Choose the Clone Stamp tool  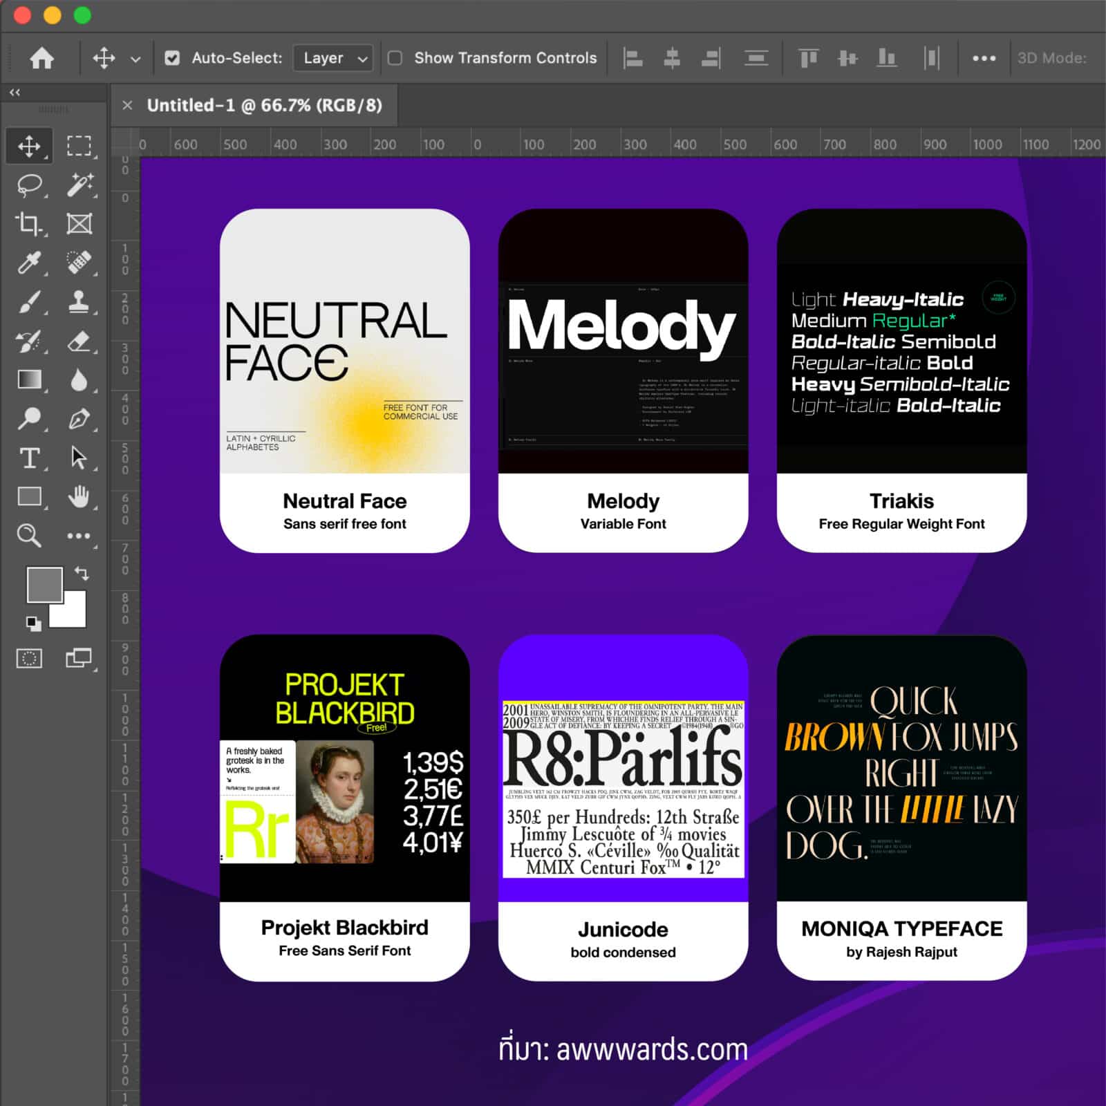pyautogui.click(x=79, y=302)
